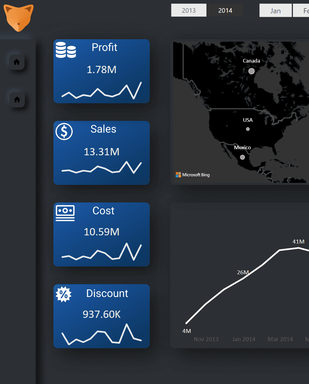Click the Sales value 13.31M
Image resolution: width=309 pixels, height=384 pixels.
[102, 151]
